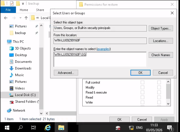Open the Home ribbon tab
180x132 pixels.
click(x=24, y=10)
